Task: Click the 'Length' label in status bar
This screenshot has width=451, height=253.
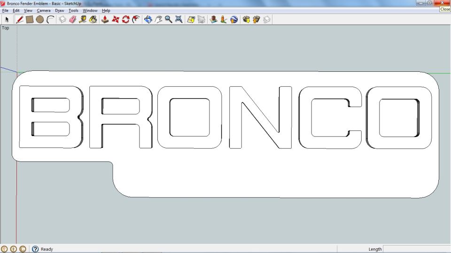Action: (x=375, y=249)
